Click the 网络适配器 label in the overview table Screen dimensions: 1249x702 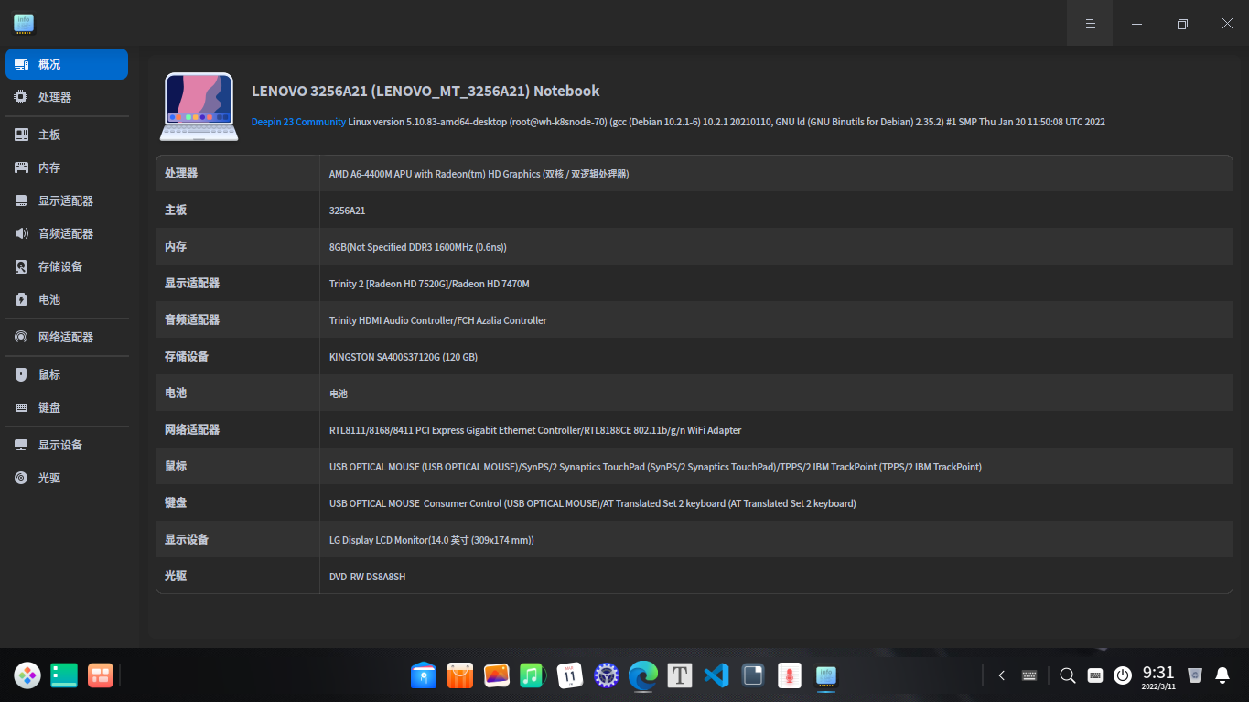[x=192, y=430]
